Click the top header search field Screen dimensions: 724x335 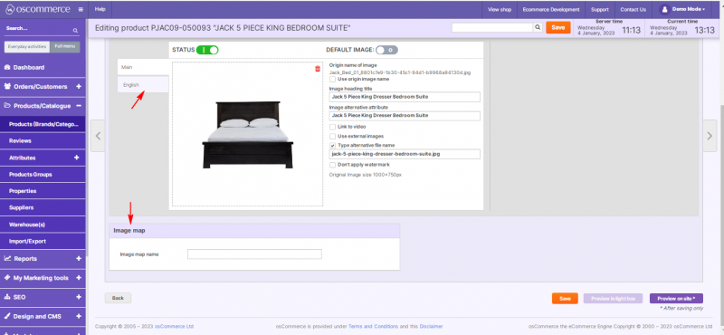point(492,28)
